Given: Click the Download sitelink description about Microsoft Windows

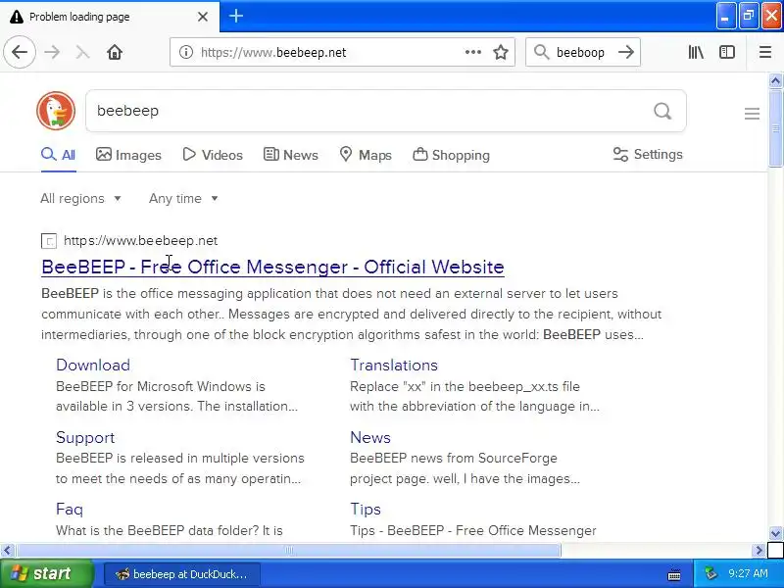Looking at the screenshot, I should pyautogui.click(x=176, y=397).
